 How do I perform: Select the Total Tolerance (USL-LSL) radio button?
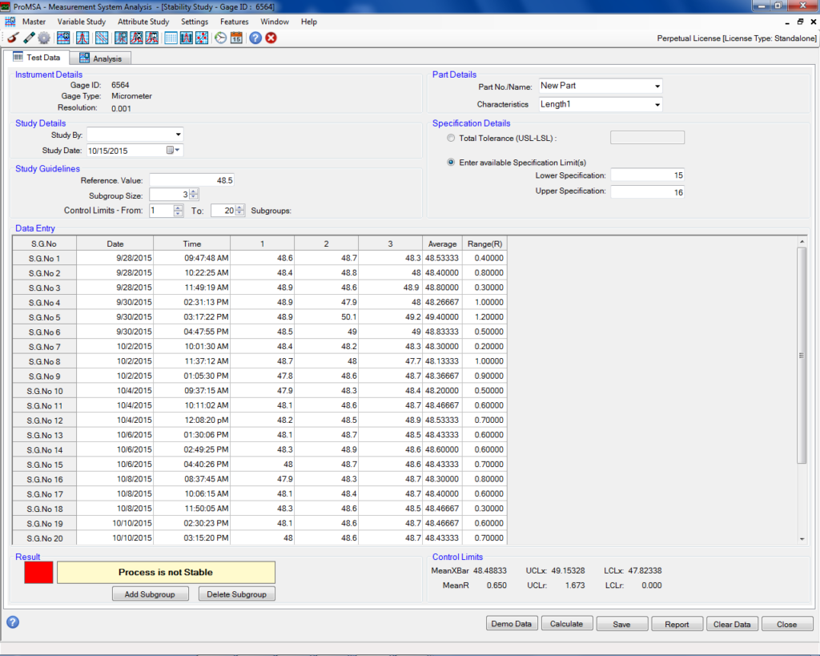(451, 138)
